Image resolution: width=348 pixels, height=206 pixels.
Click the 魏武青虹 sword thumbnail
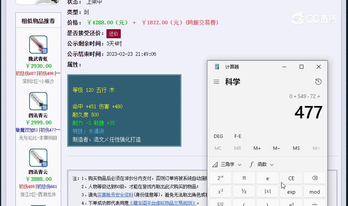38,45
